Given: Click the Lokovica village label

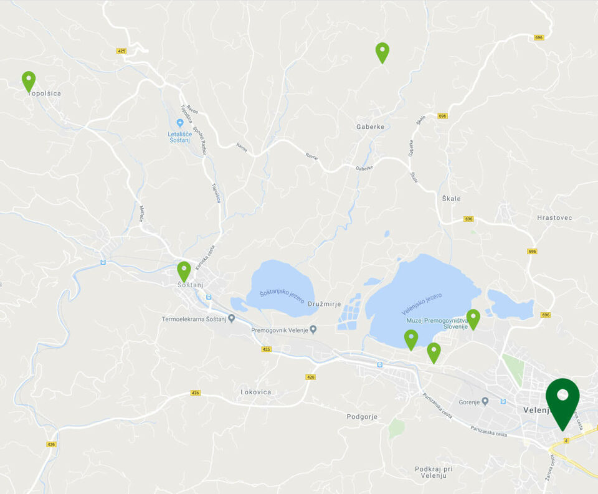Looking at the screenshot, I should [x=256, y=392].
